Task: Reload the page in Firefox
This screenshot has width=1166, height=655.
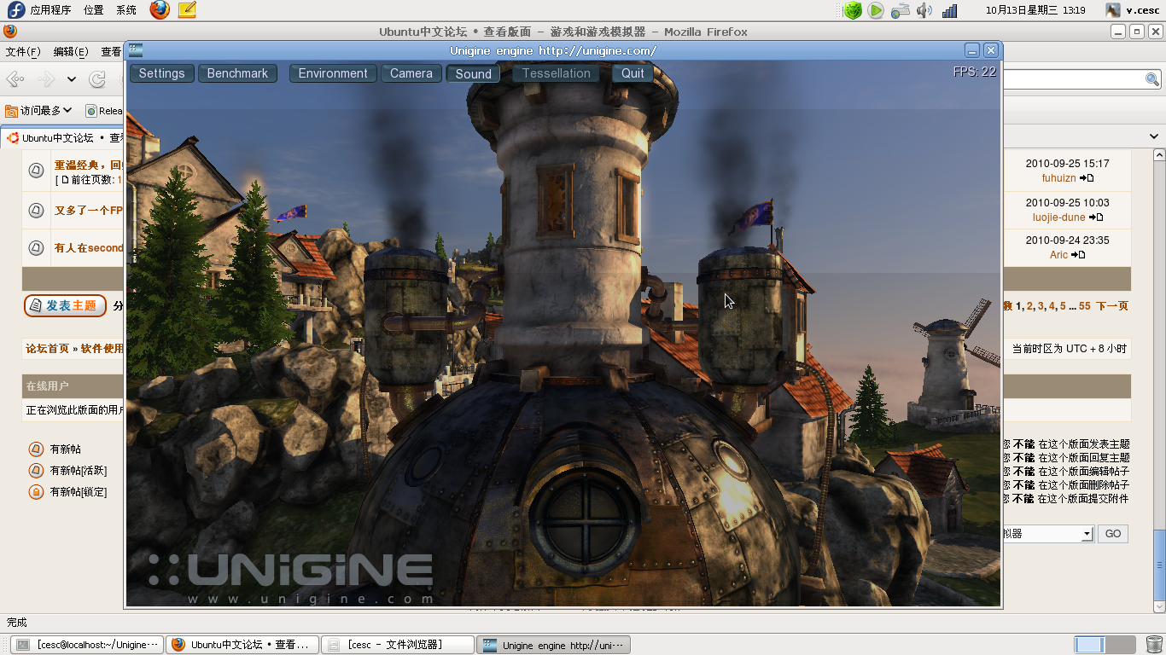Action: click(x=97, y=79)
